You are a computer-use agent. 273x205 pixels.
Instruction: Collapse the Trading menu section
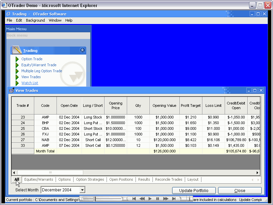tap(82, 50)
